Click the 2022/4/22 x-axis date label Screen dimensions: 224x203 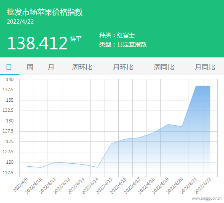pos(203,186)
